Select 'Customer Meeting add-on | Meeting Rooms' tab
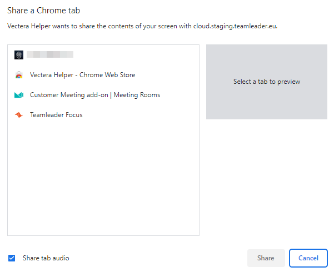The width and height of the screenshot is (334, 272). (103, 95)
